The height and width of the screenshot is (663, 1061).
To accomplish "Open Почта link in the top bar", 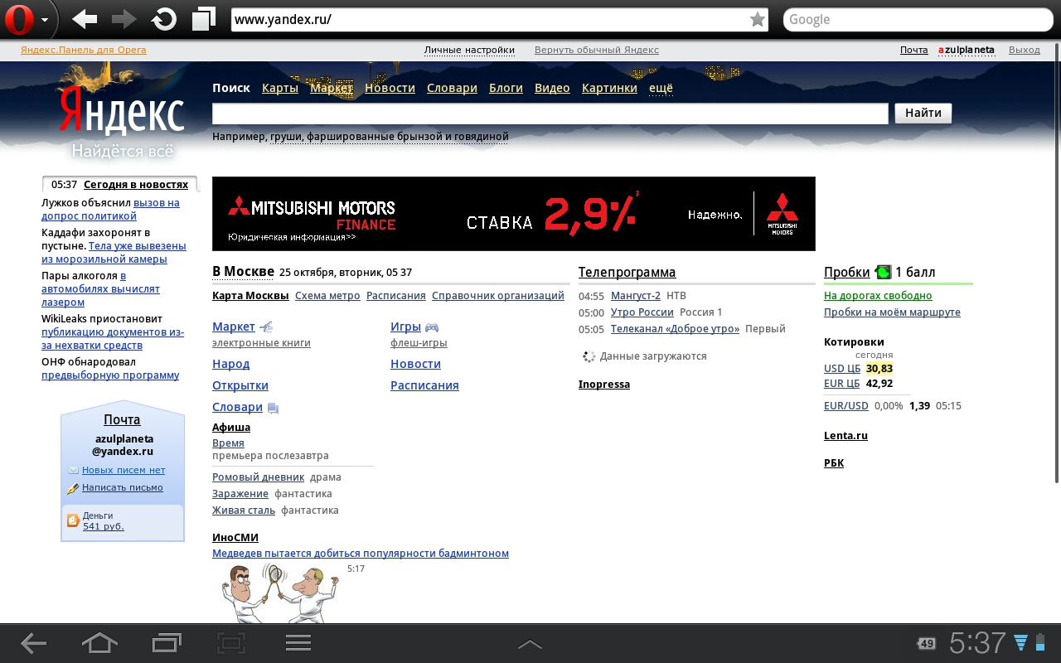I will 914,50.
